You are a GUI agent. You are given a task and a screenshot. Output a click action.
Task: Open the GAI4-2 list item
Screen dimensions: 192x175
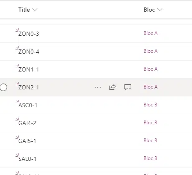27,123
